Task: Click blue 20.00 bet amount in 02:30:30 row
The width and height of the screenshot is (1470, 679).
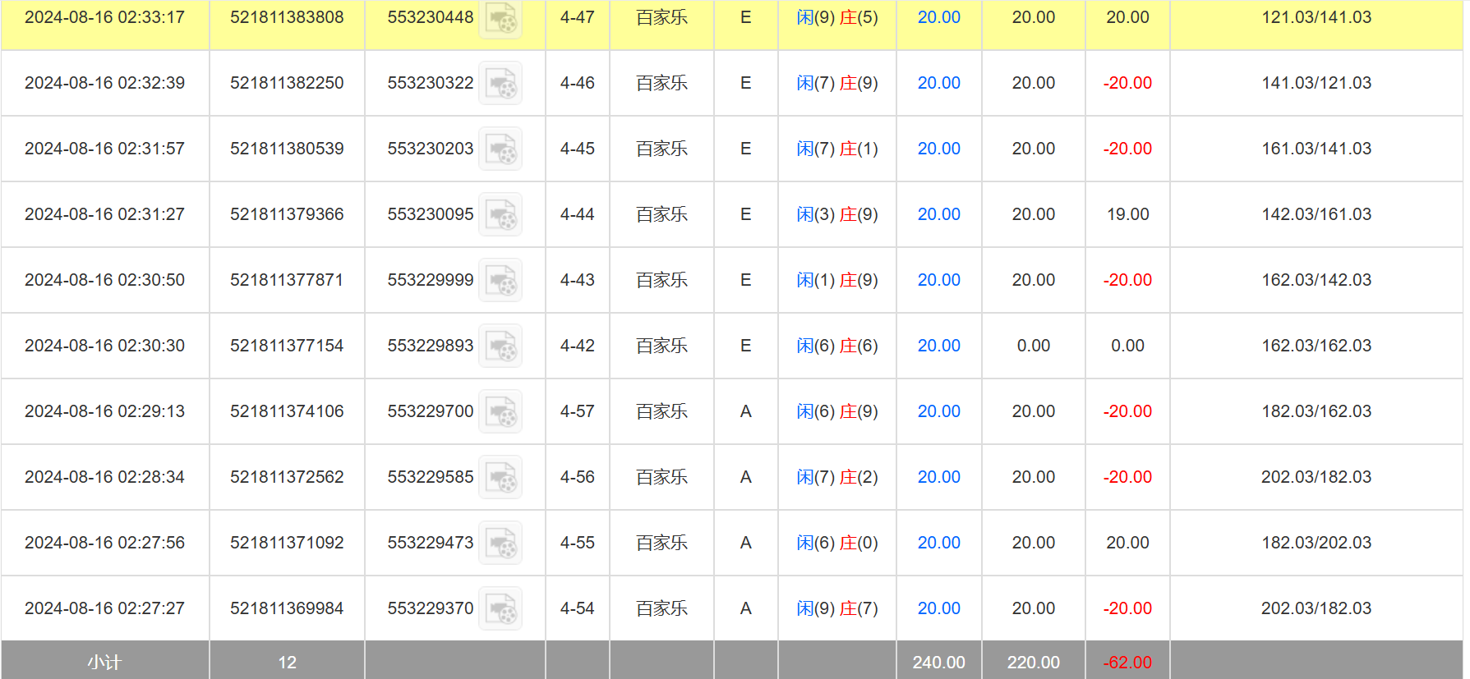Action: pos(938,346)
